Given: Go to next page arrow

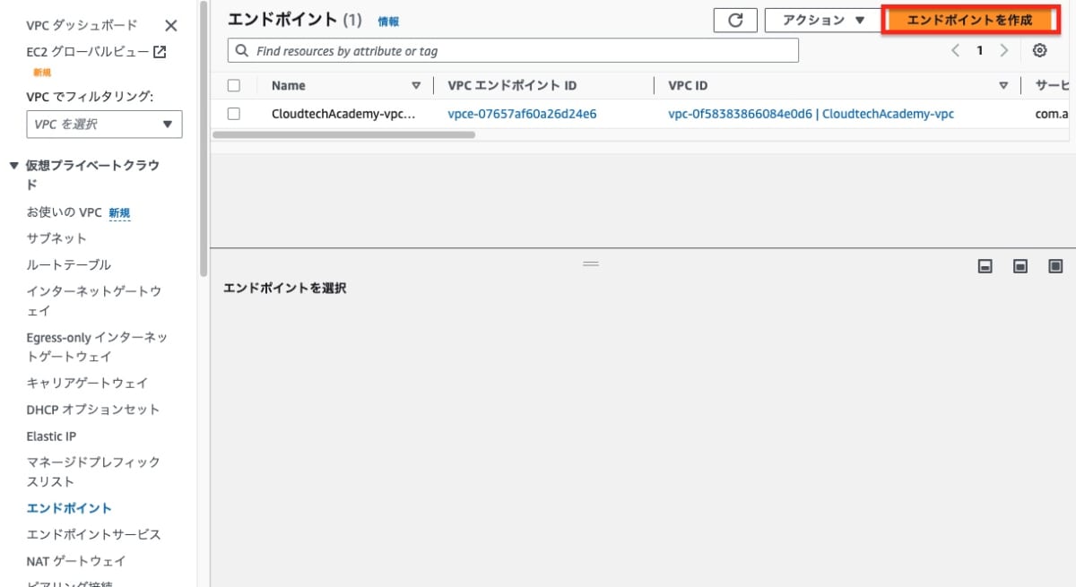Looking at the screenshot, I should coord(1004,50).
